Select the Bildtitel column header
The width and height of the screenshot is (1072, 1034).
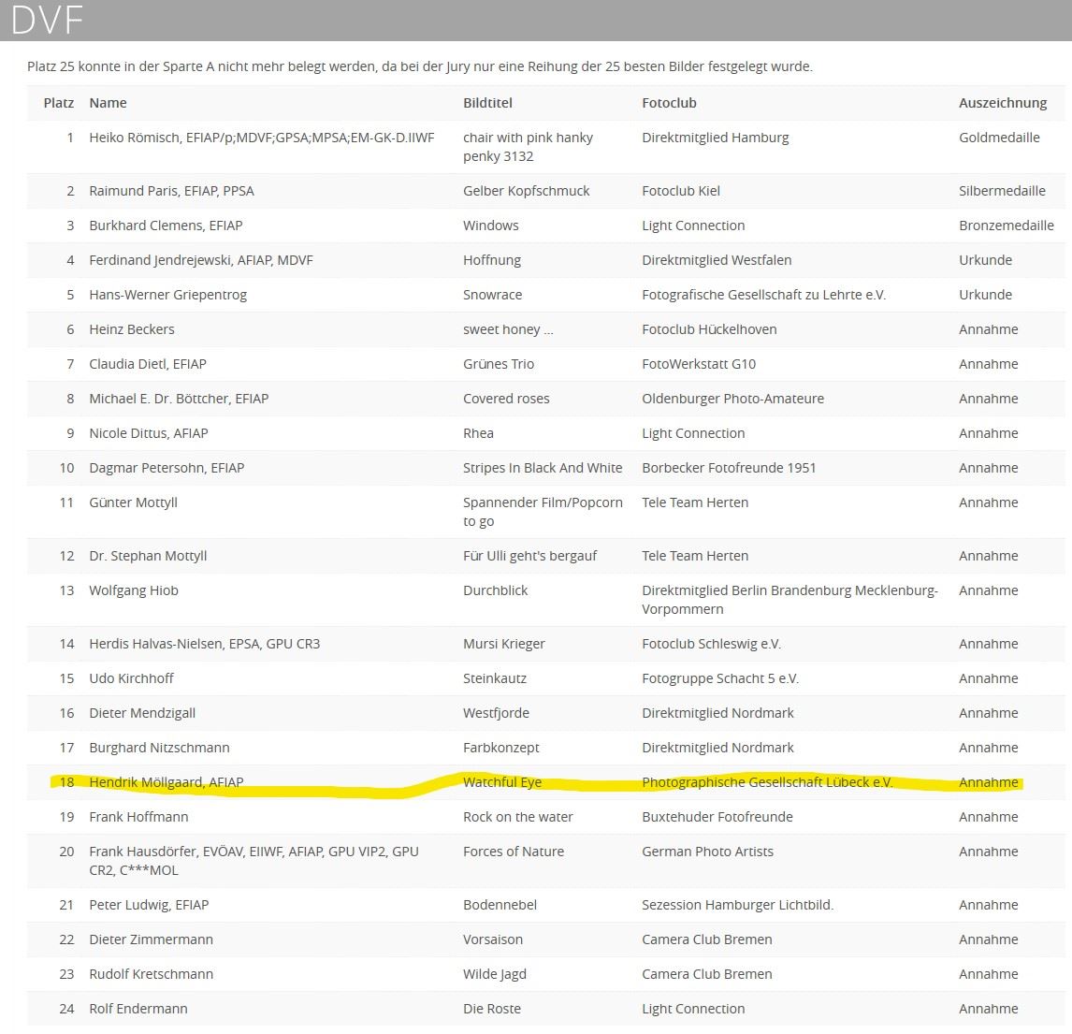(x=487, y=103)
